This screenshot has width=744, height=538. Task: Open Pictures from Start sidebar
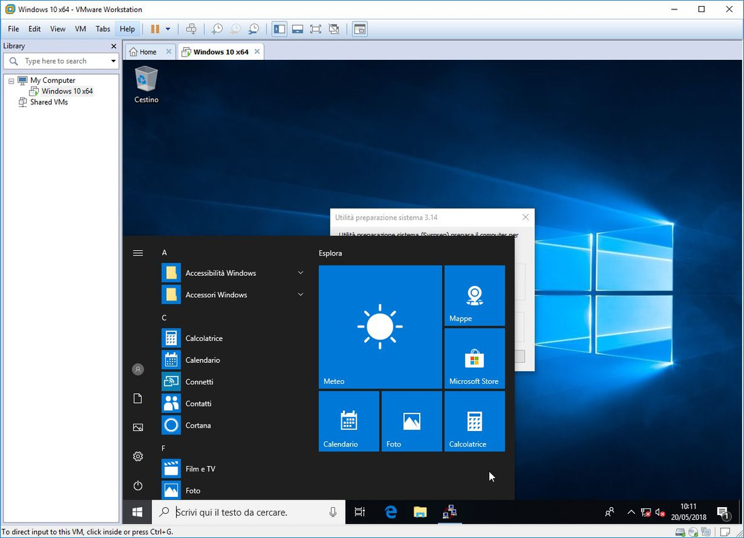click(x=138, y=428)
